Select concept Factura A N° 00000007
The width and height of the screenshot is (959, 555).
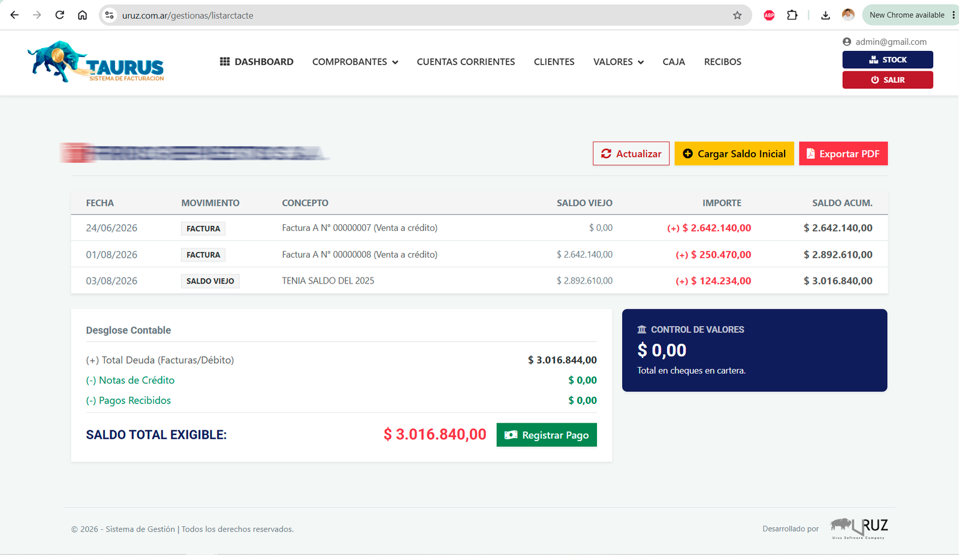coord(360,228)
